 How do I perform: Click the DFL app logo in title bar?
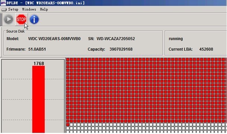click(x=3, y=3)
